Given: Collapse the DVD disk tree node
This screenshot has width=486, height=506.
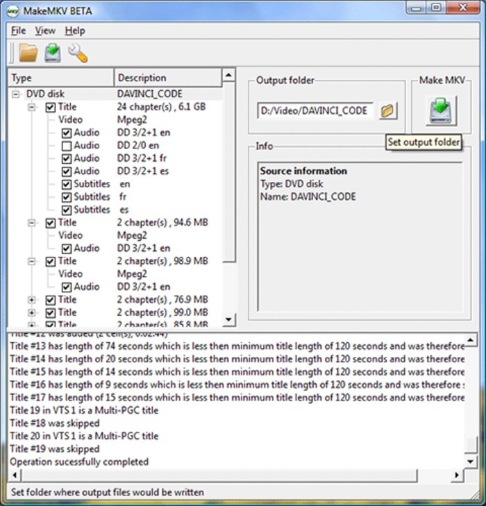Looking at the screenshot, I should (x=16, y=94).
